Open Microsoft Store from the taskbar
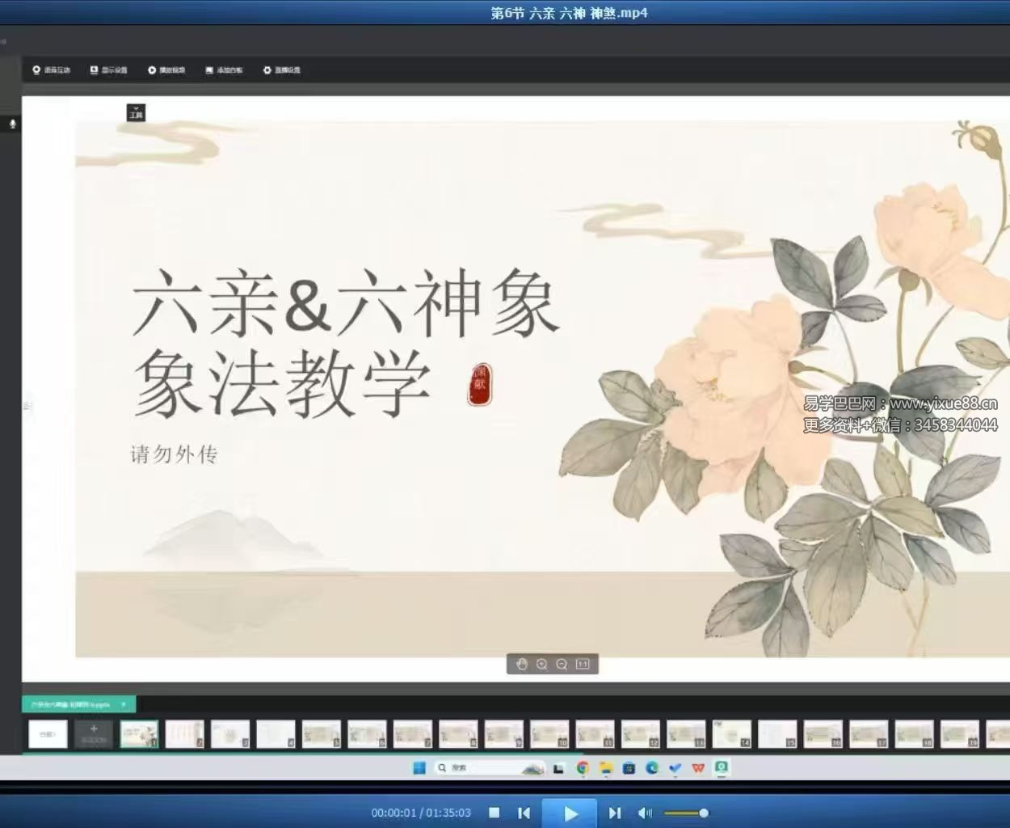 629,768
